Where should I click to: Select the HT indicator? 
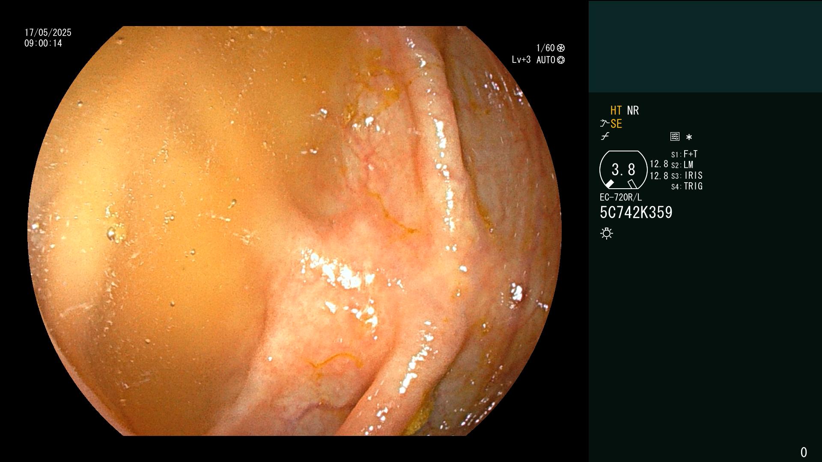[616, 110]
